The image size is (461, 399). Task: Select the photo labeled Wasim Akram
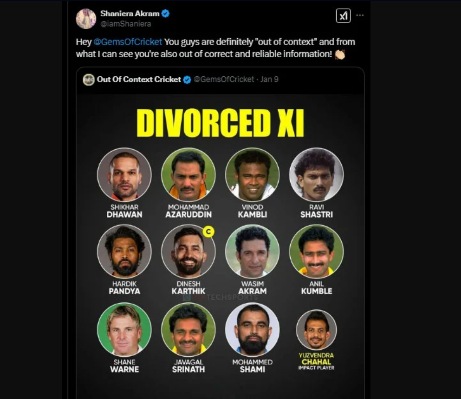(x=252, y=252)
